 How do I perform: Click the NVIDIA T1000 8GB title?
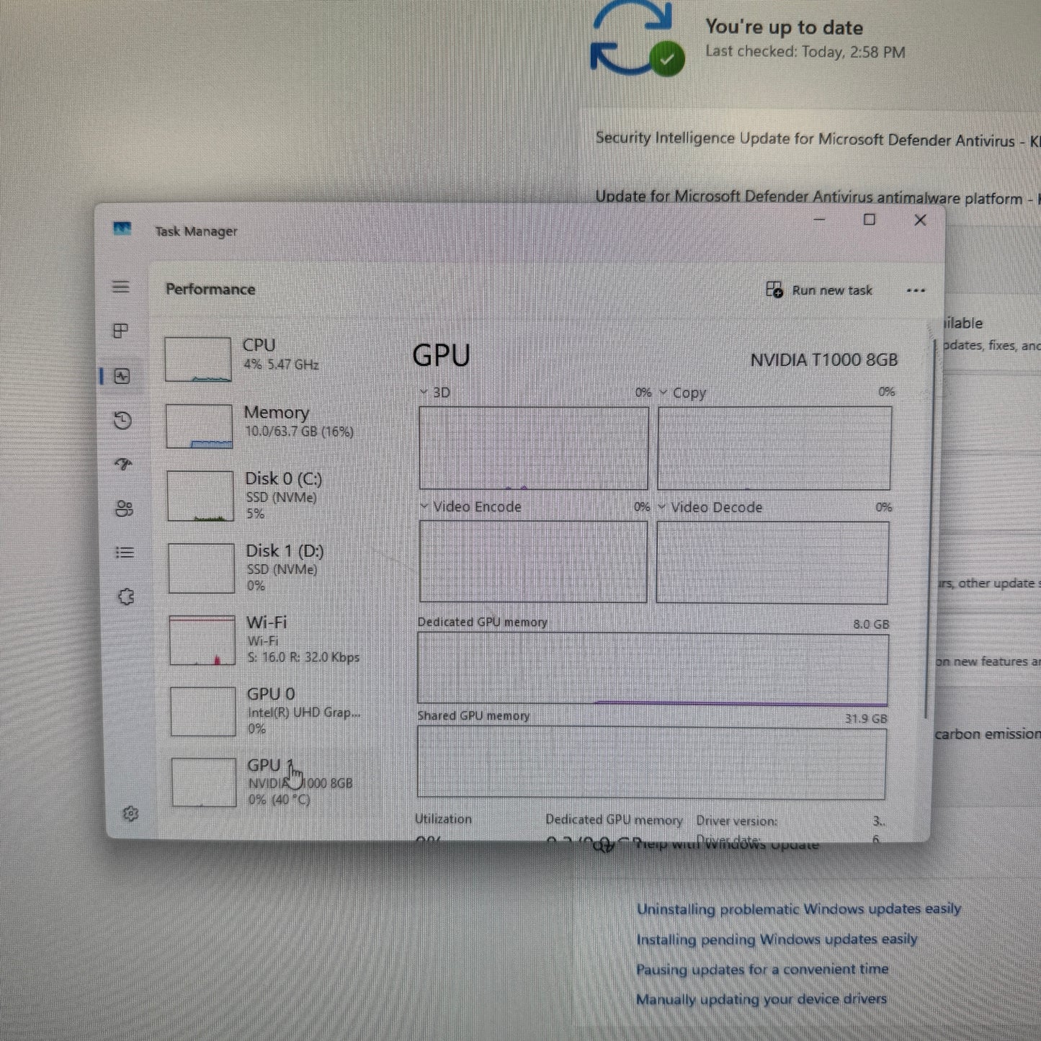click(823, 359)
